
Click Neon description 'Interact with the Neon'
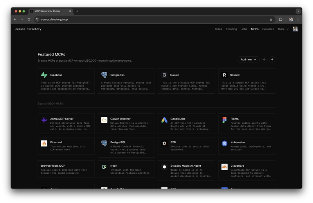(126, 170)
